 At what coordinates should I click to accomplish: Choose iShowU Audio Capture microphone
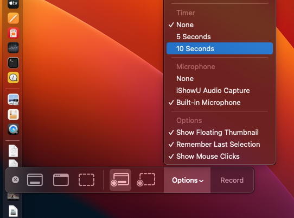point(220,91)
